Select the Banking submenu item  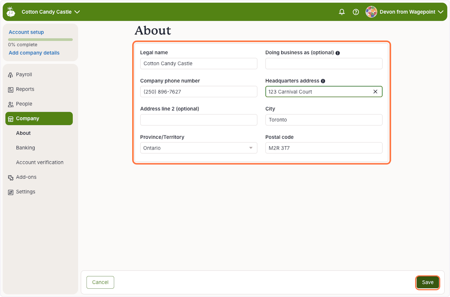(25, 148)
